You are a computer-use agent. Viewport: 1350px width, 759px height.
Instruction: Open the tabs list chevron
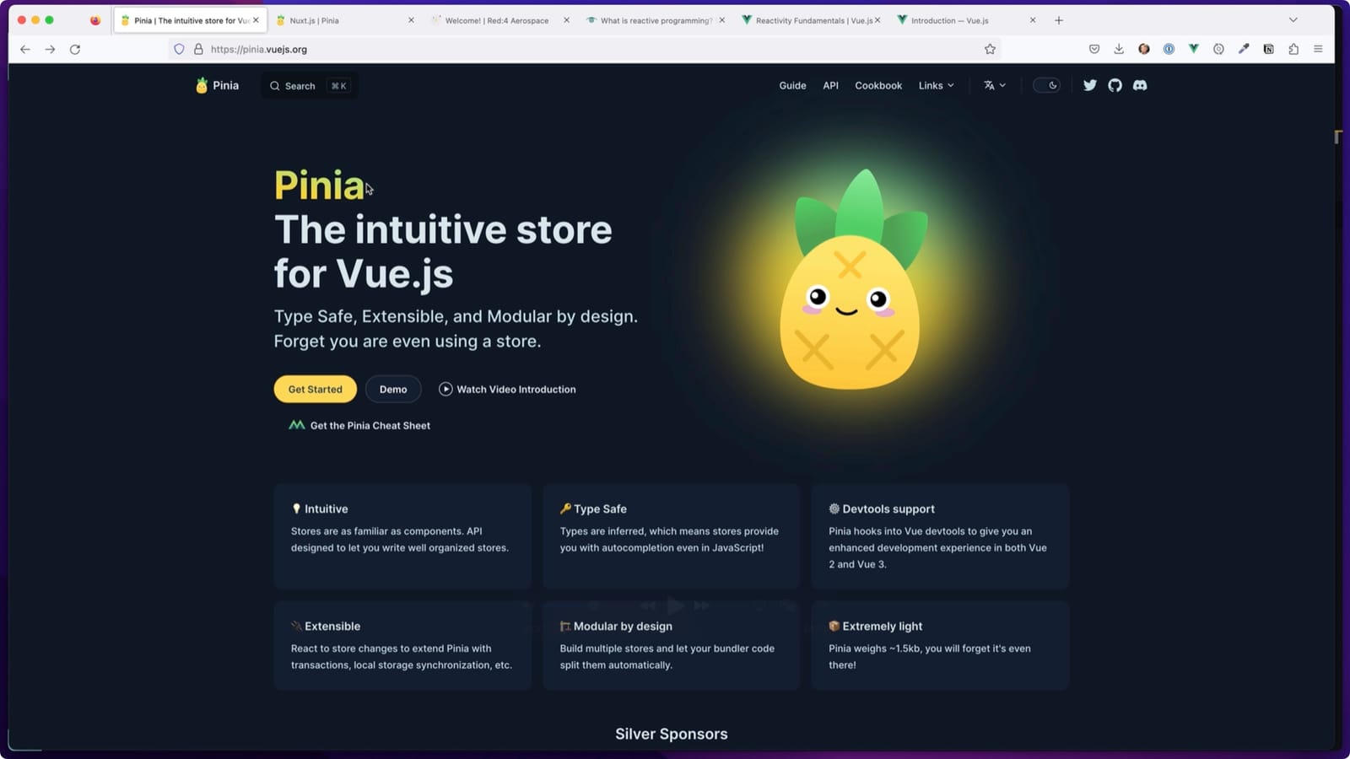tap(1293, 19)
